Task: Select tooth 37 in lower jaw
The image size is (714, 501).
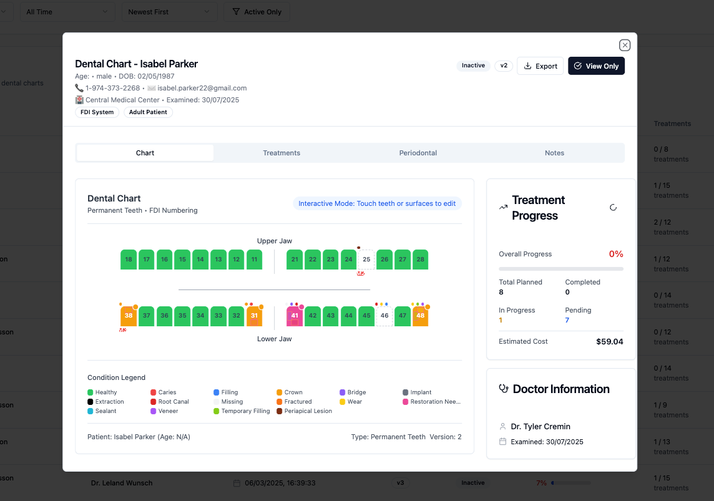Action: coord(146,316)
